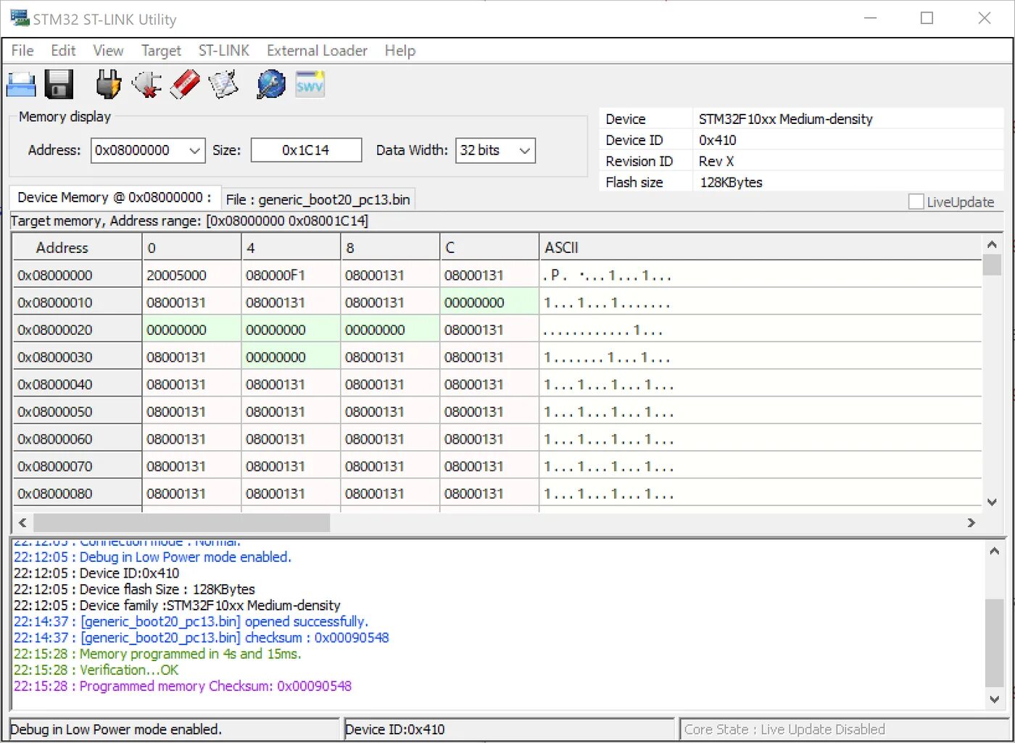
Task: Select 00000000 cell in row 0x08000010
Action: (489, 302)
